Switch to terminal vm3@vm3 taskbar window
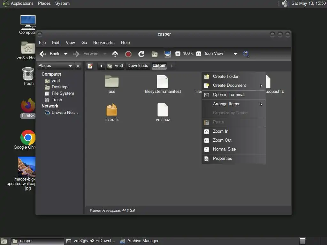 tap(91, 241)
